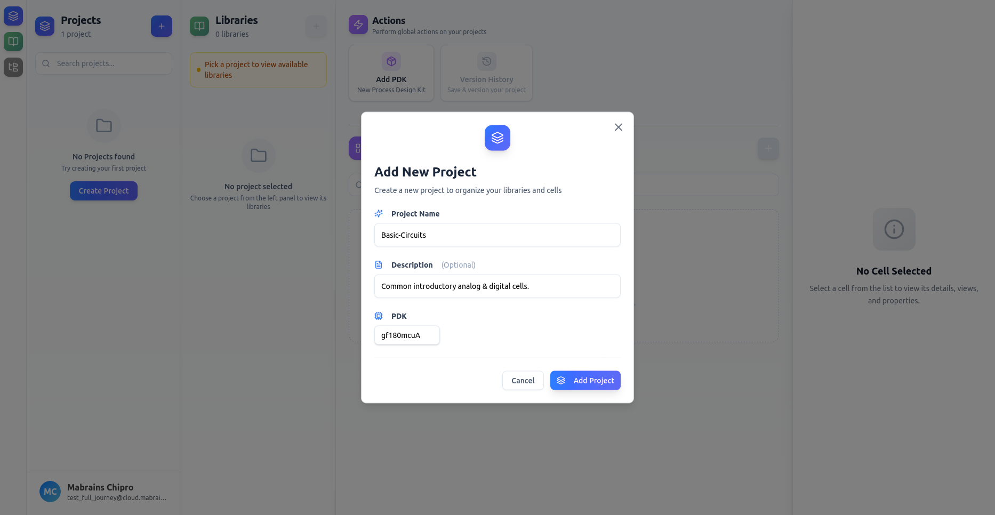Click the MC user avatar
Screen dimensions: 995x515
50,492
